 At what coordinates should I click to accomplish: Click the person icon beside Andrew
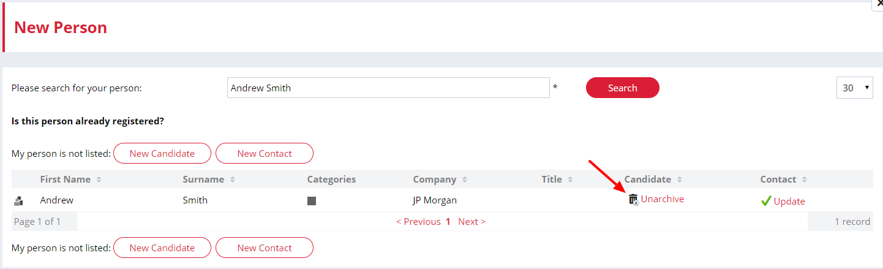(18, 200)
